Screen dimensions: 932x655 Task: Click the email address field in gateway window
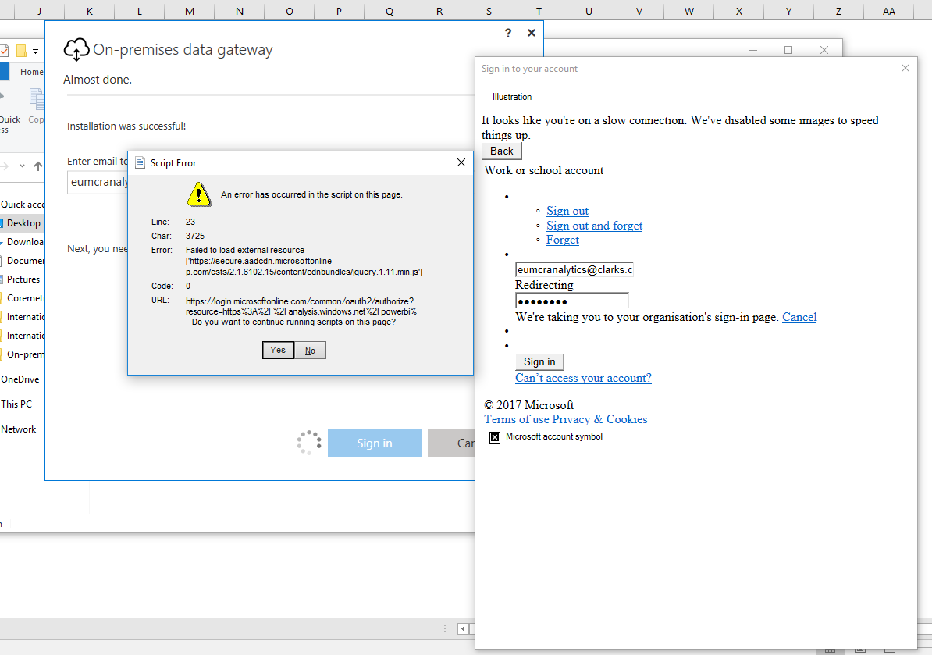coord(98,182)
